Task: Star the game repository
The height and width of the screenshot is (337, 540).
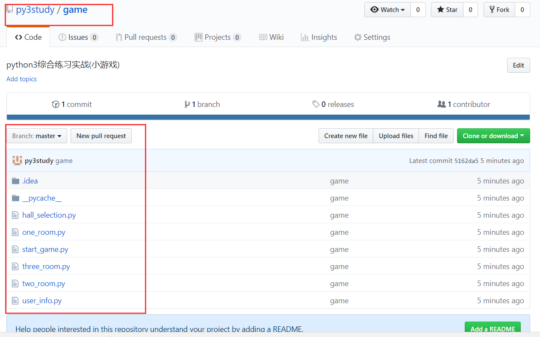Action: 447,10
